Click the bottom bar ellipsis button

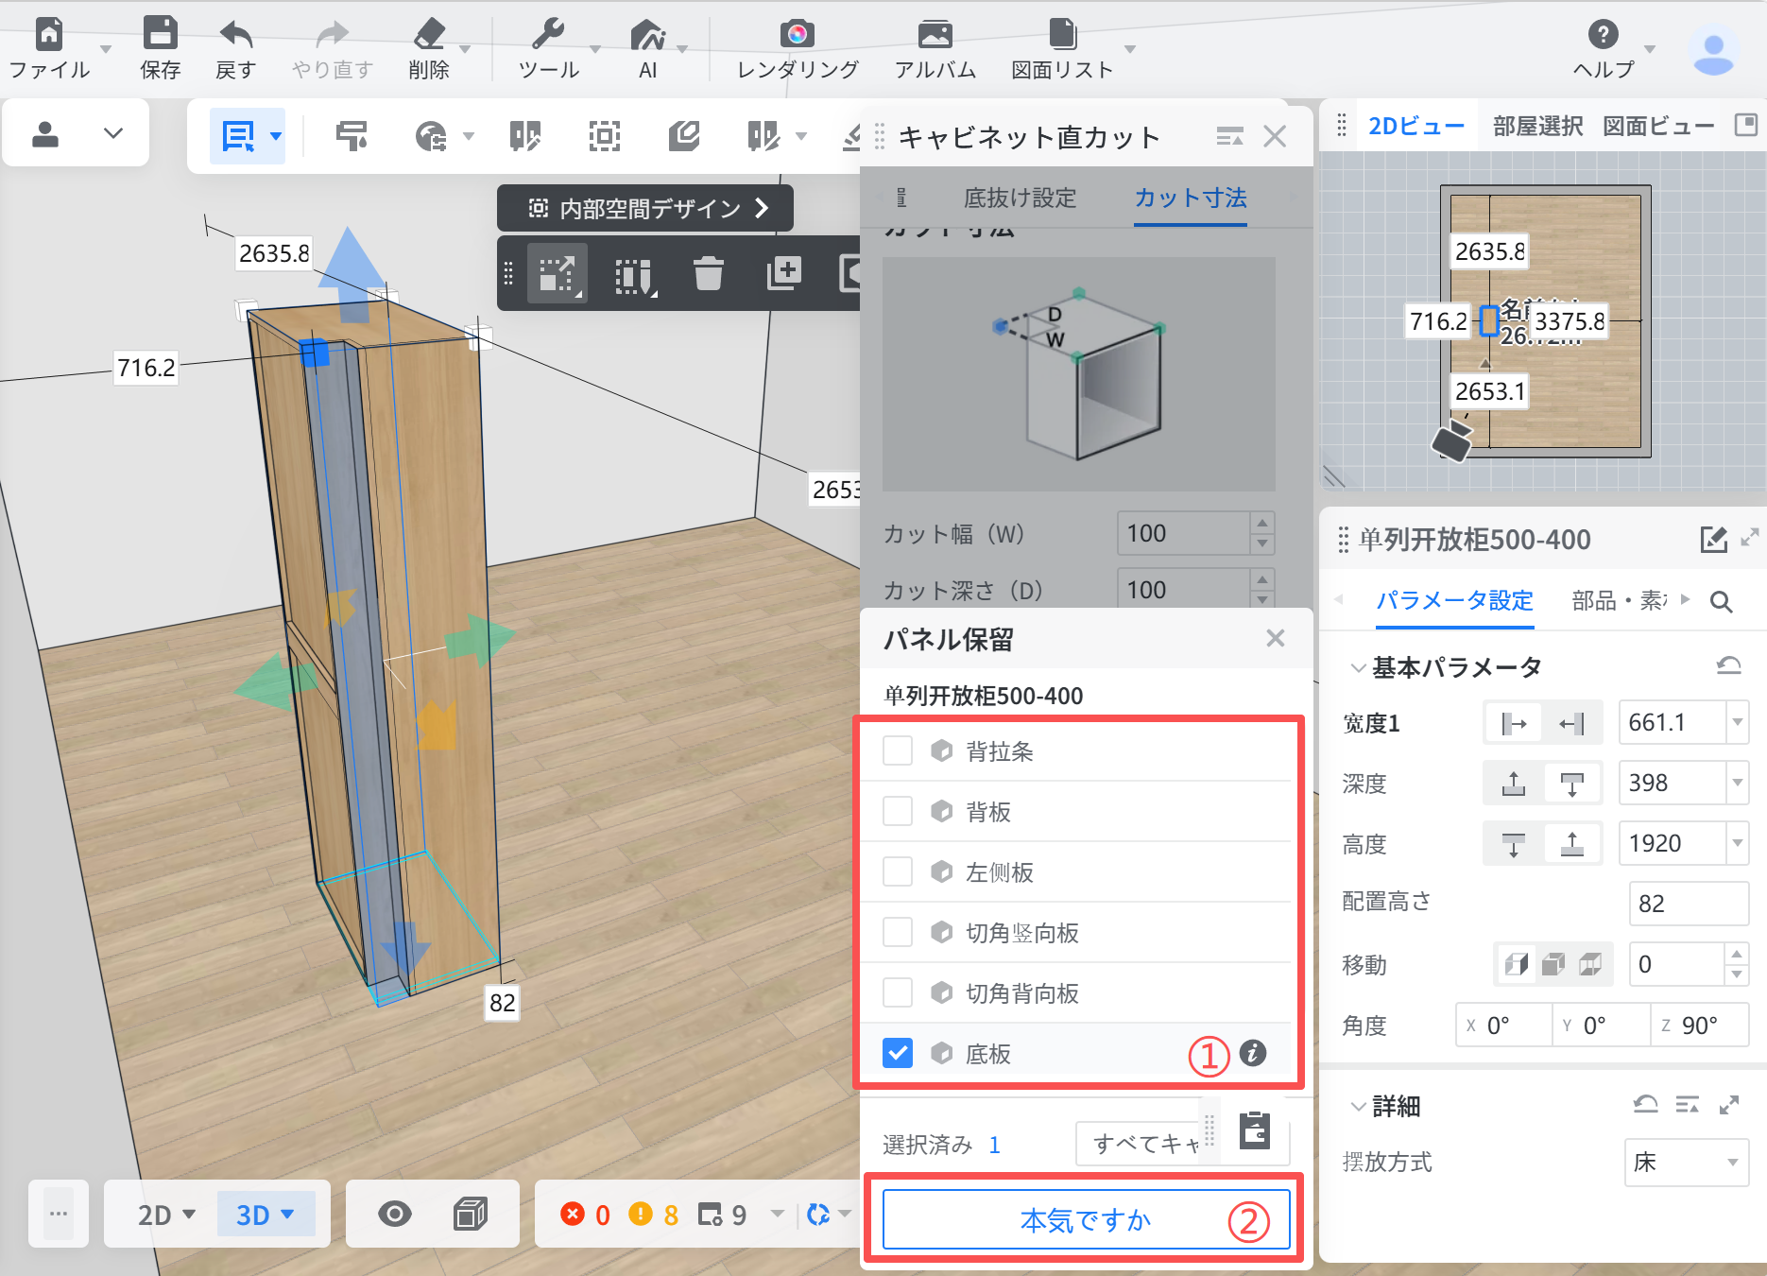[59, 1214]
